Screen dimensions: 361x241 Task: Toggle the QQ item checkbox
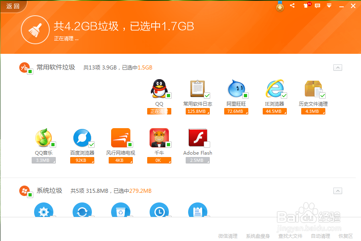[x=168, y=96]
